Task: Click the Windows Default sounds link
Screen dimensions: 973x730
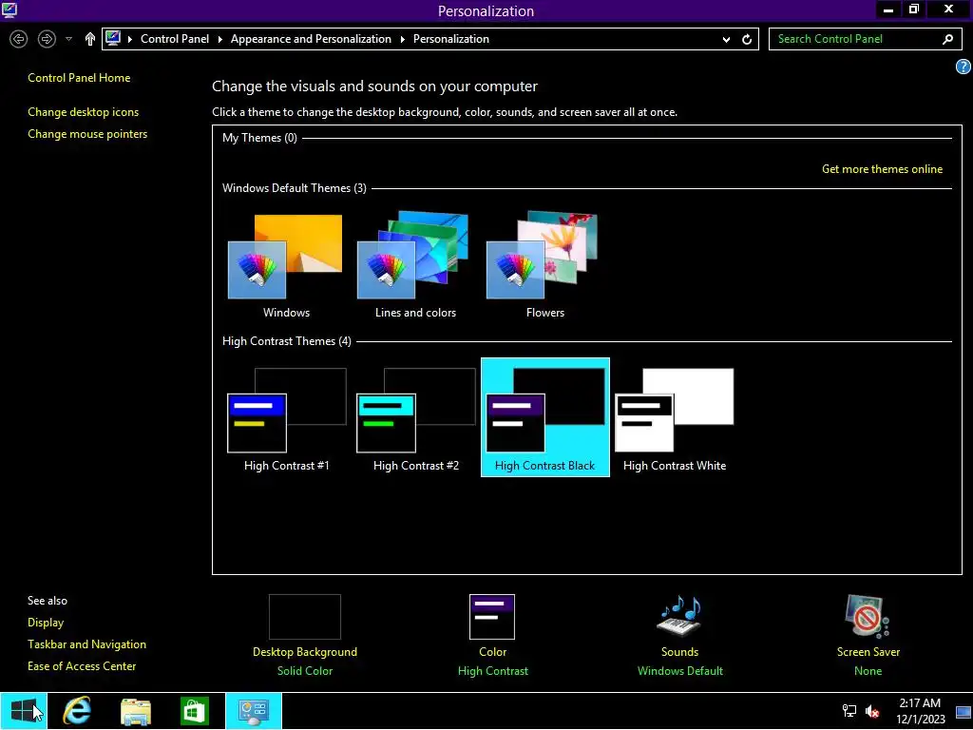Action: [x=679, y=671]
